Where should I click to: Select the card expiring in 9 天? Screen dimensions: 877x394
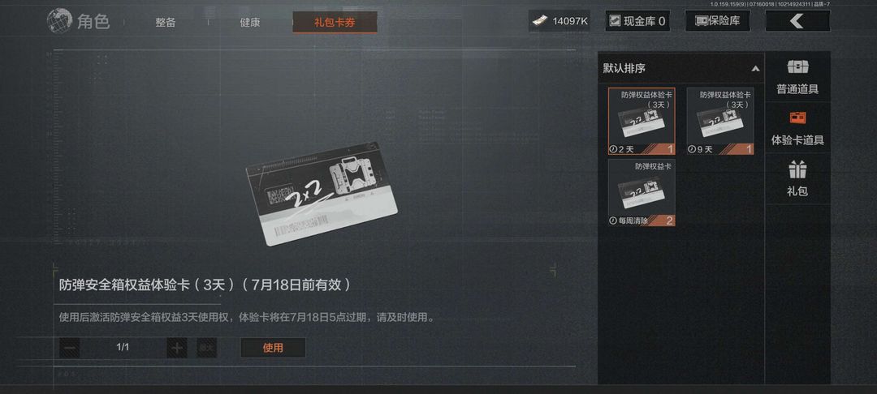[720, 121]
